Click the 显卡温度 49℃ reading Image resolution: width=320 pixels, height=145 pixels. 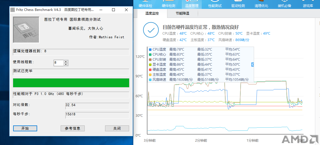[258, 34]
